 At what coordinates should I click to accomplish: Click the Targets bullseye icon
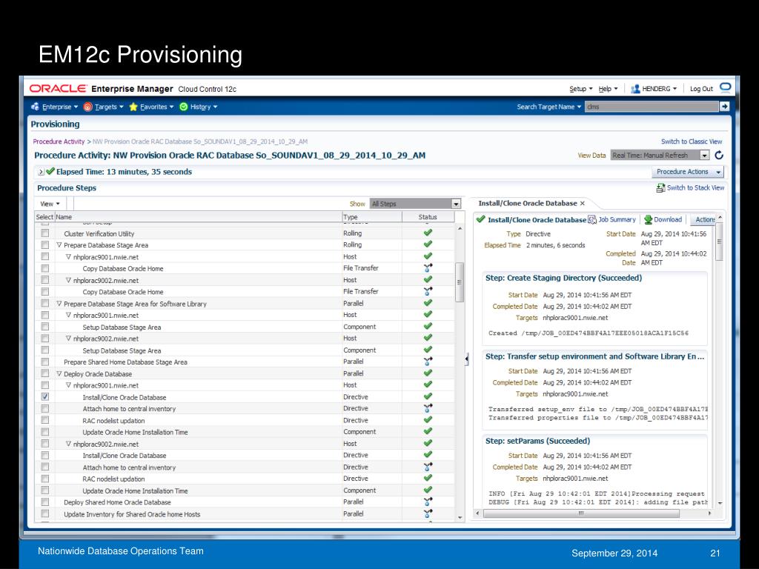tap(87, 107)
